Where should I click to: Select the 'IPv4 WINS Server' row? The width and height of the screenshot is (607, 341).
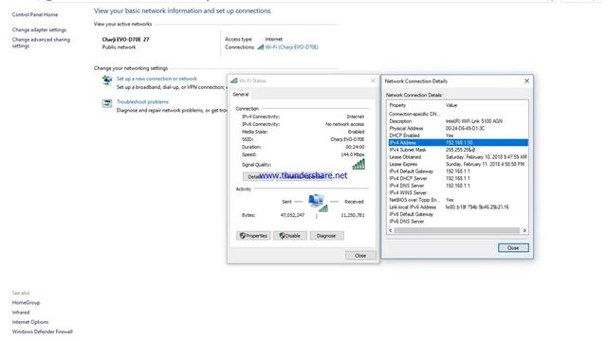[457, 192]
